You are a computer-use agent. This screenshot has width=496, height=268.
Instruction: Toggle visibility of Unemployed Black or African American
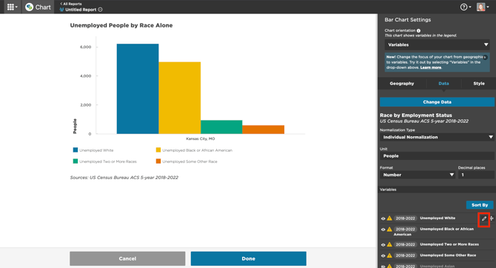tap(383, 230)
